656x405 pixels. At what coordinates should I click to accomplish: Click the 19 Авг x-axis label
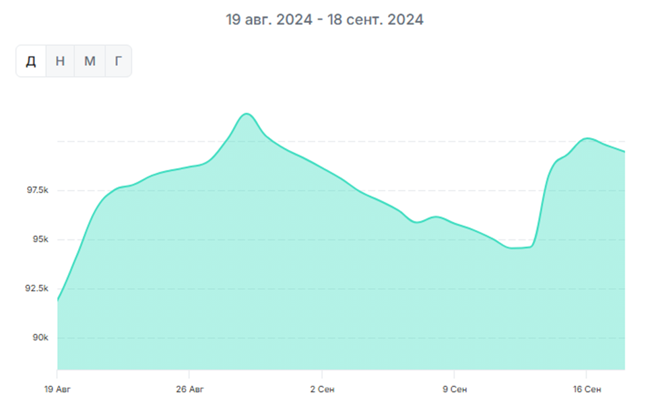[57, 390]
